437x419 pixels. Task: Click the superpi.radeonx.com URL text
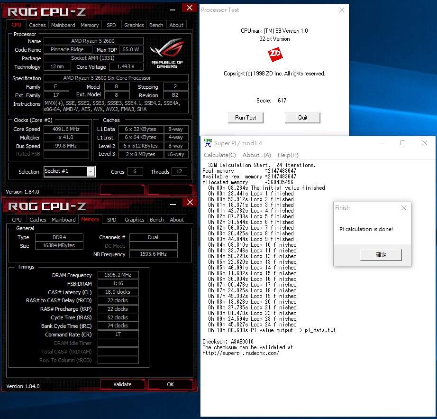[x=241, y=353]
